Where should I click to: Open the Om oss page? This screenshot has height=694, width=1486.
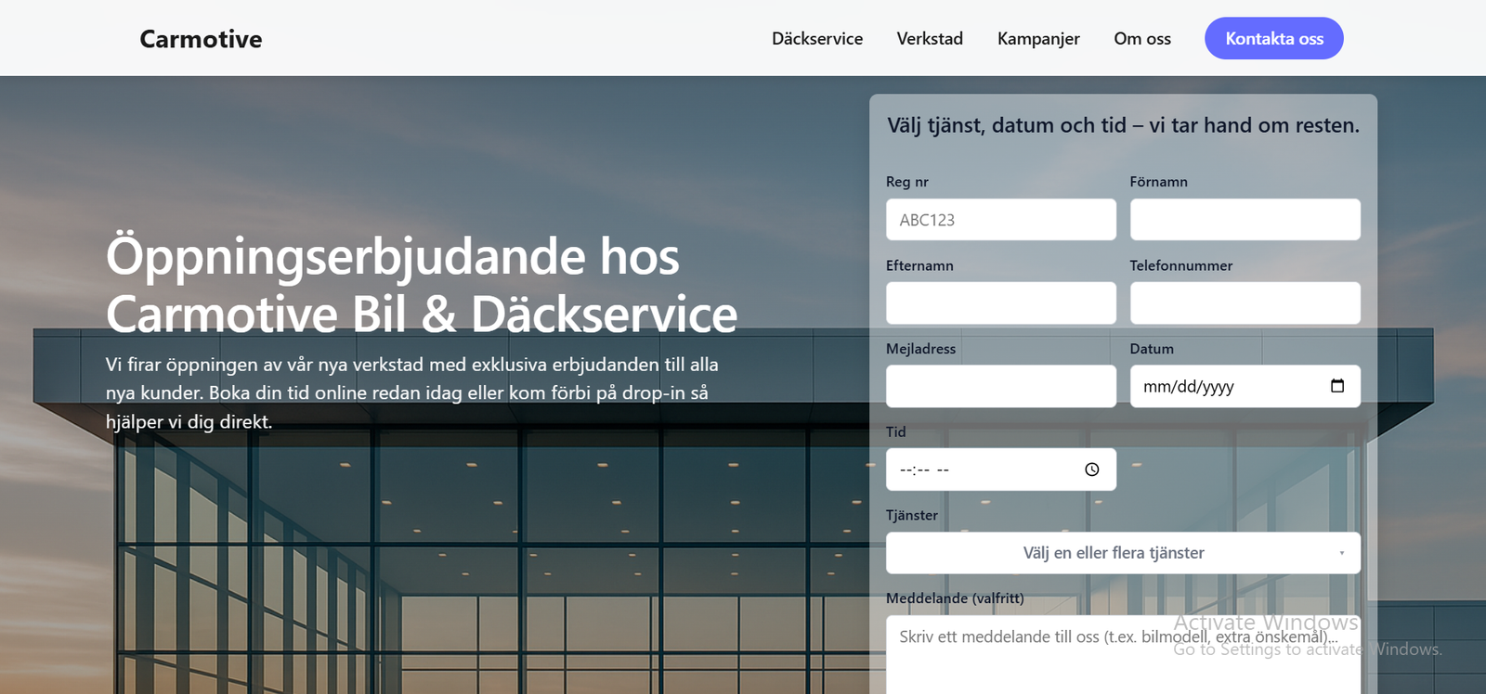tap(1141, 39)
